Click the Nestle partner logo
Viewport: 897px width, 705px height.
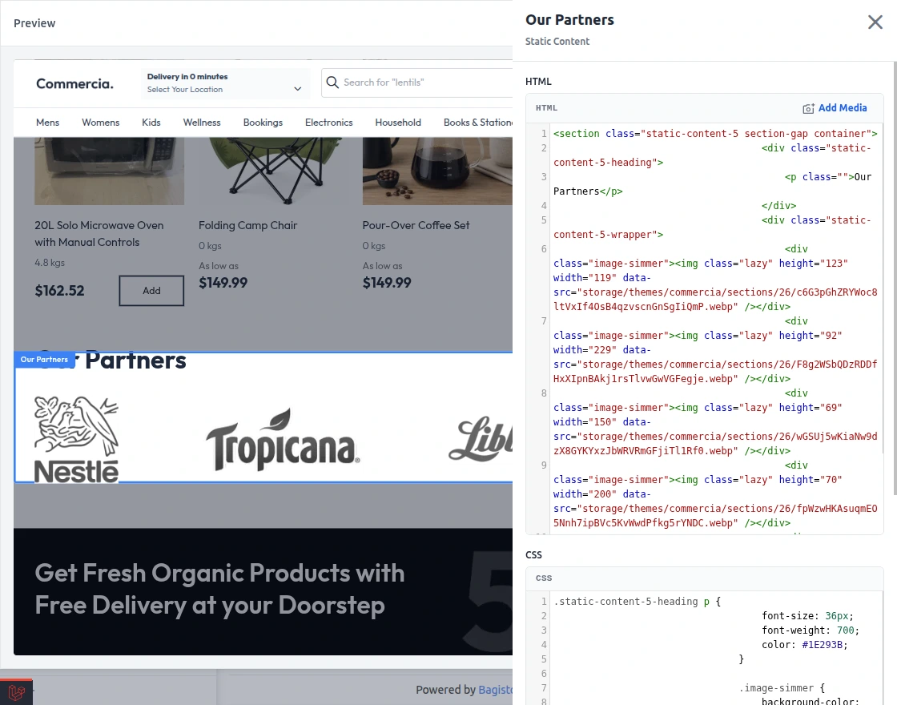click(76, 440)
